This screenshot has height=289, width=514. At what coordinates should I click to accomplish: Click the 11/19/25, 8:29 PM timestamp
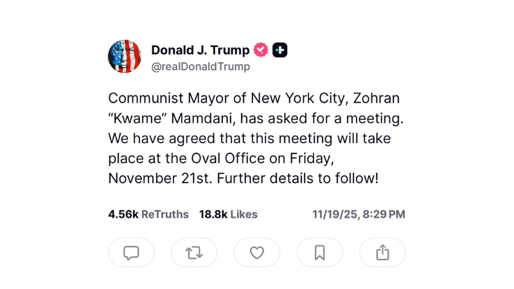click(x=359, y=215)
